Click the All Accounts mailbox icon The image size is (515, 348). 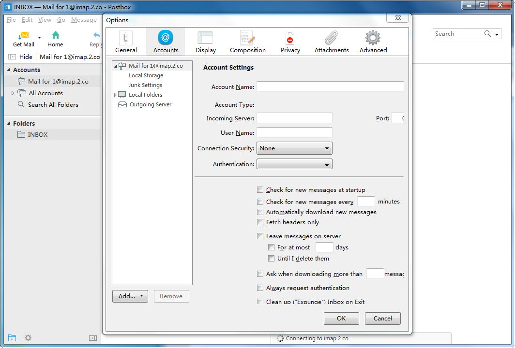[22, 93]
